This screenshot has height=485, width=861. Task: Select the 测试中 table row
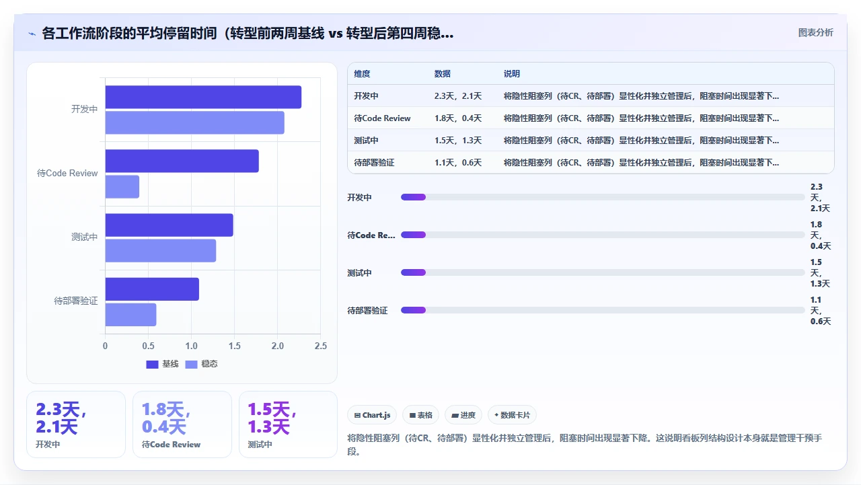point(591,140)
